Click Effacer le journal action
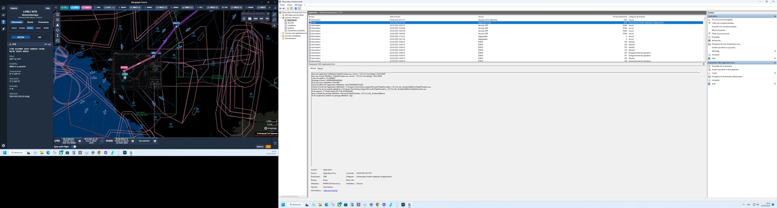This screenshot has width=777, height=208. coord(719,30)
